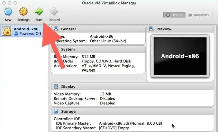The height and width of the screenshot is (132, 218).
Task: Click the Display section screen icon
Action: click(x=56, y=86)
